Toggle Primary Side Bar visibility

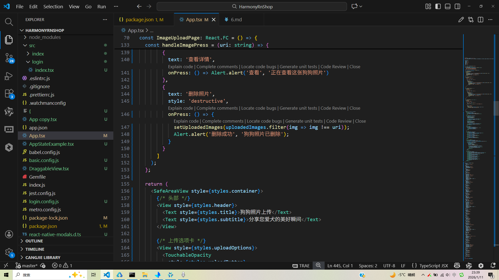click(438, 6)
